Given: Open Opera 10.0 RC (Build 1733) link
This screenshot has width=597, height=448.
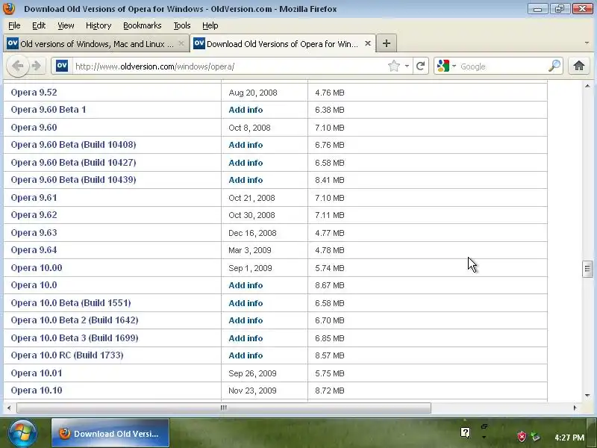Looking at the screenshot, I should click(x=67, y=355).
